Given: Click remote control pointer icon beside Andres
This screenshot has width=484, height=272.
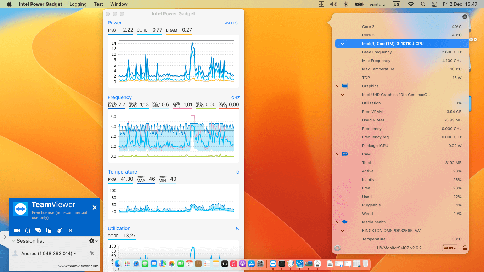Looking at the screenshot, I should point(92,253).
